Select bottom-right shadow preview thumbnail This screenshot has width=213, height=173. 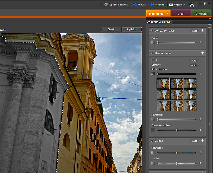(190, 106)
